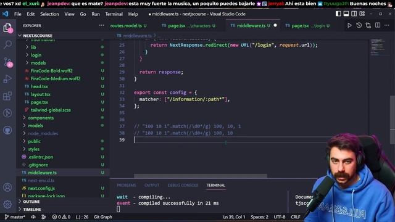Split the editor to the right
This screenshot has height=222, width=395.
pos(378,25)
